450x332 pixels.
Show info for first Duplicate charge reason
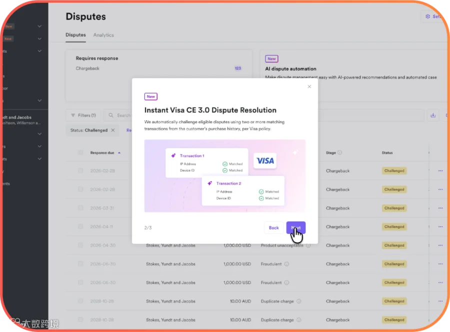(x=299, y=301)
